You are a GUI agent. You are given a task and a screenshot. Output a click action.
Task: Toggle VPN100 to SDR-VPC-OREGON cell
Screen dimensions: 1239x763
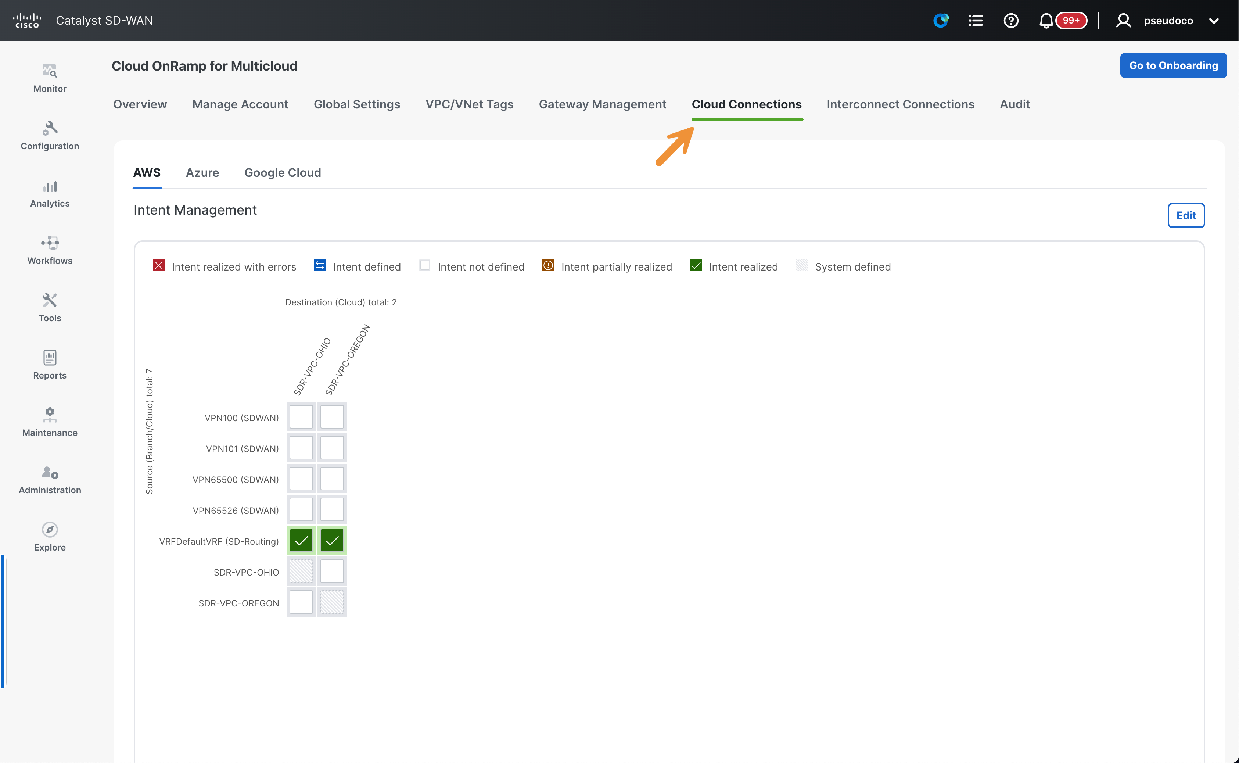pos(332,417)
